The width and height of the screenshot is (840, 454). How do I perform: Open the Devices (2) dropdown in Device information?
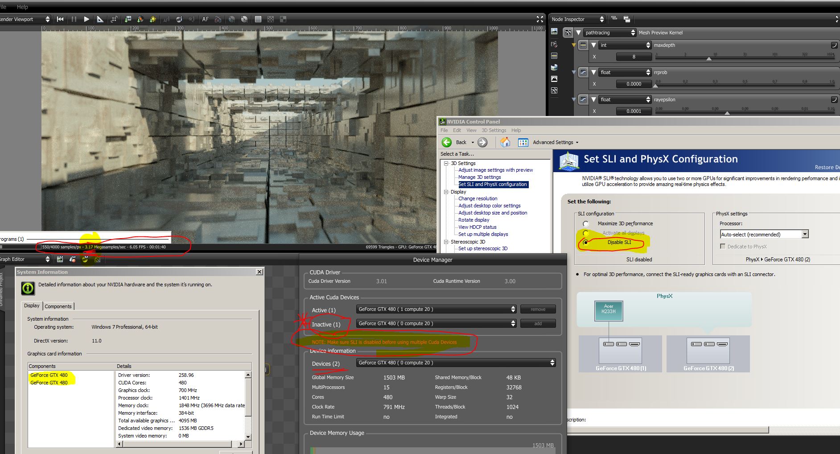[456, 363]
